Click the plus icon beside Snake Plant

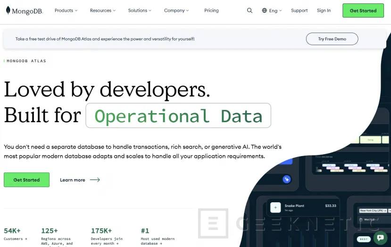point(275,207)
